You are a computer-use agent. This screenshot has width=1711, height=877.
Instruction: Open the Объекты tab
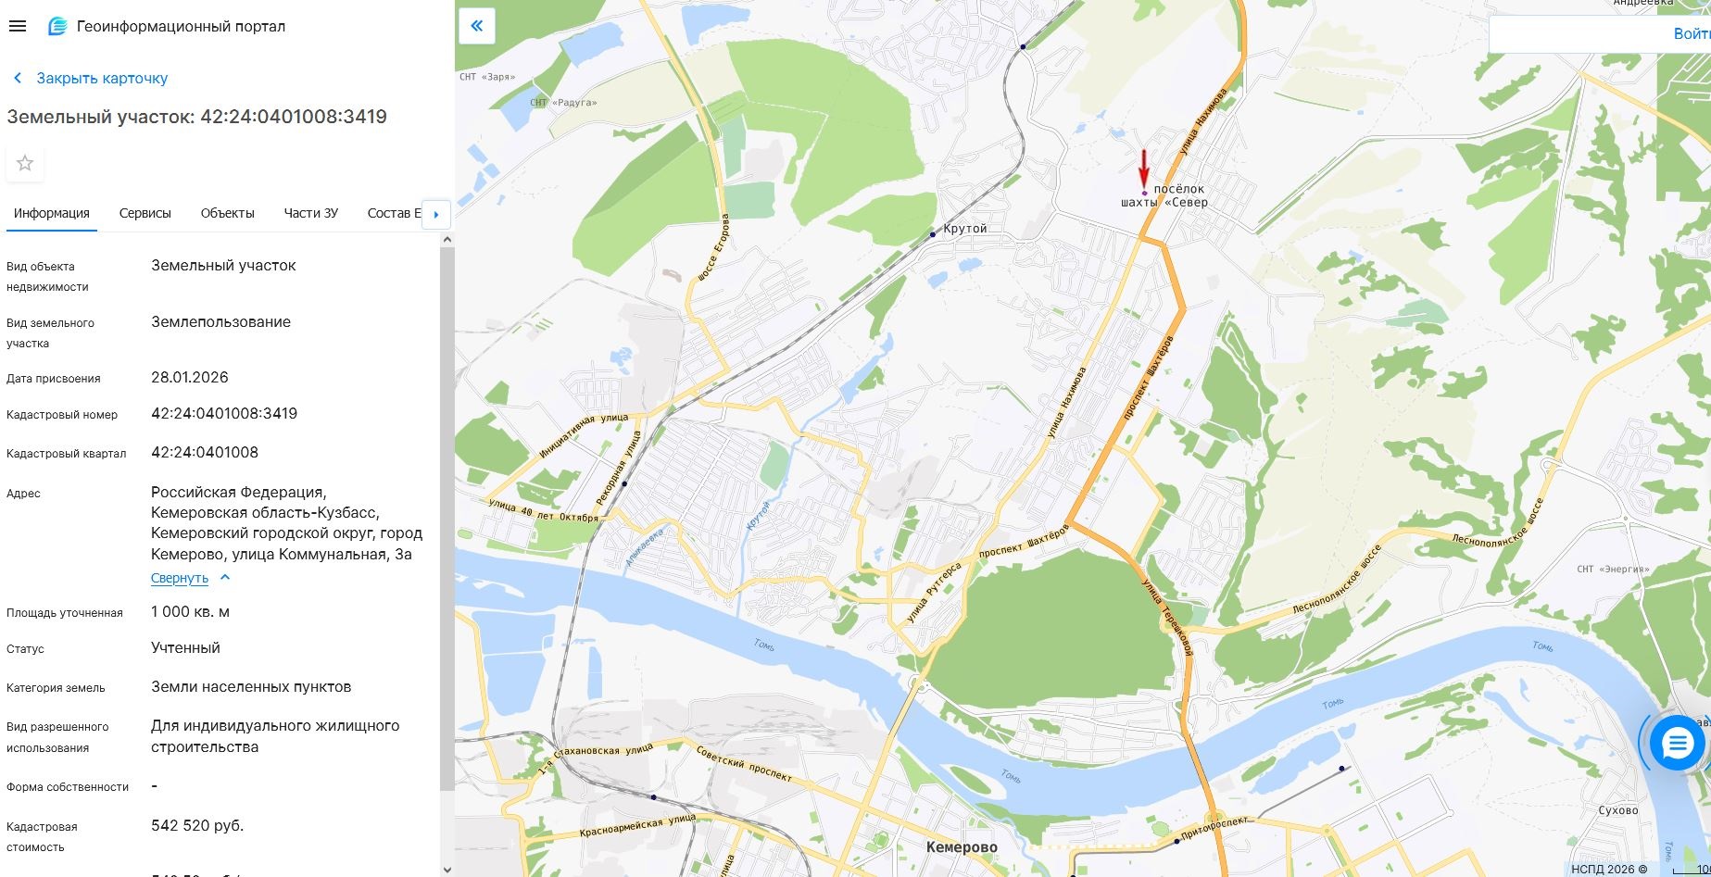coord(228,213)
